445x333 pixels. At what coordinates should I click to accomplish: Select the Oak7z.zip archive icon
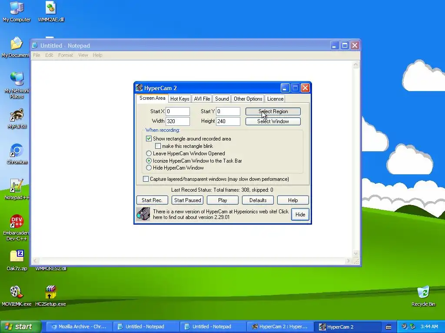17,261
